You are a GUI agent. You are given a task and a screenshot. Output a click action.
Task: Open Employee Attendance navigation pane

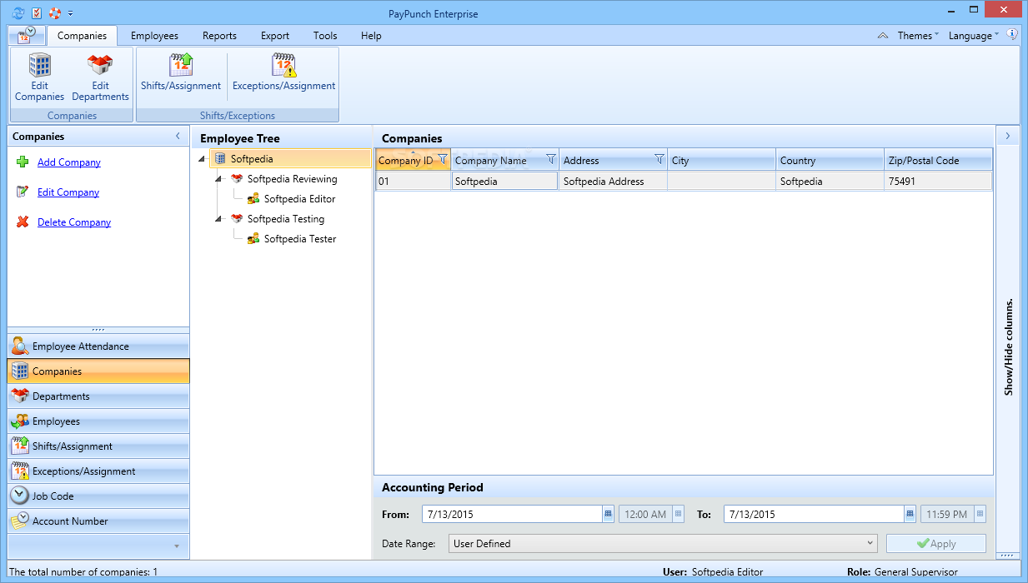point(98,346)
